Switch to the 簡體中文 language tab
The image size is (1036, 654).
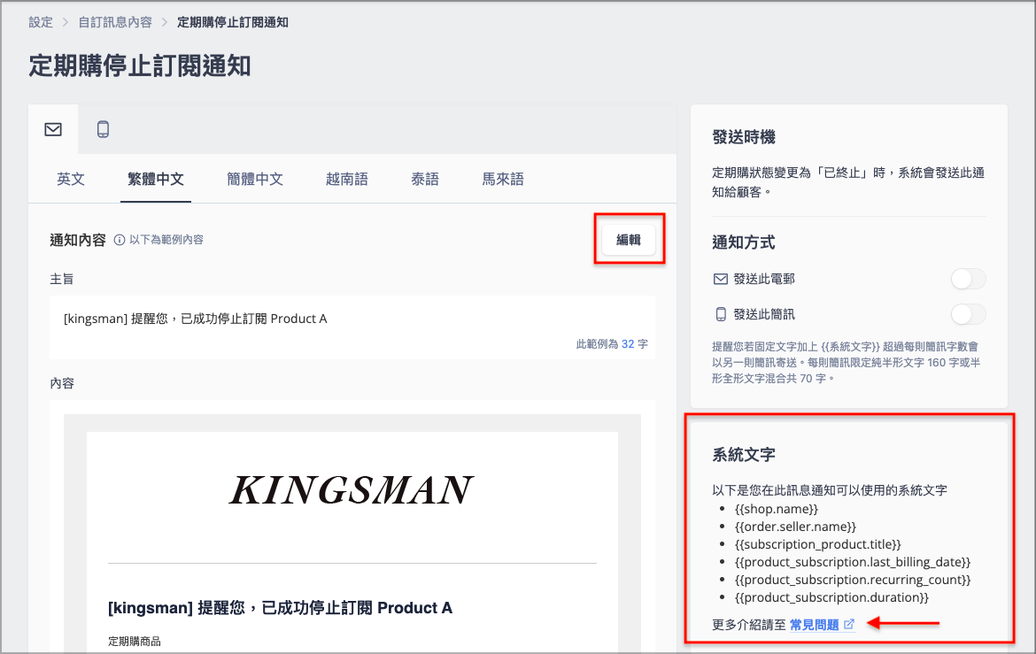coord(255,179)
